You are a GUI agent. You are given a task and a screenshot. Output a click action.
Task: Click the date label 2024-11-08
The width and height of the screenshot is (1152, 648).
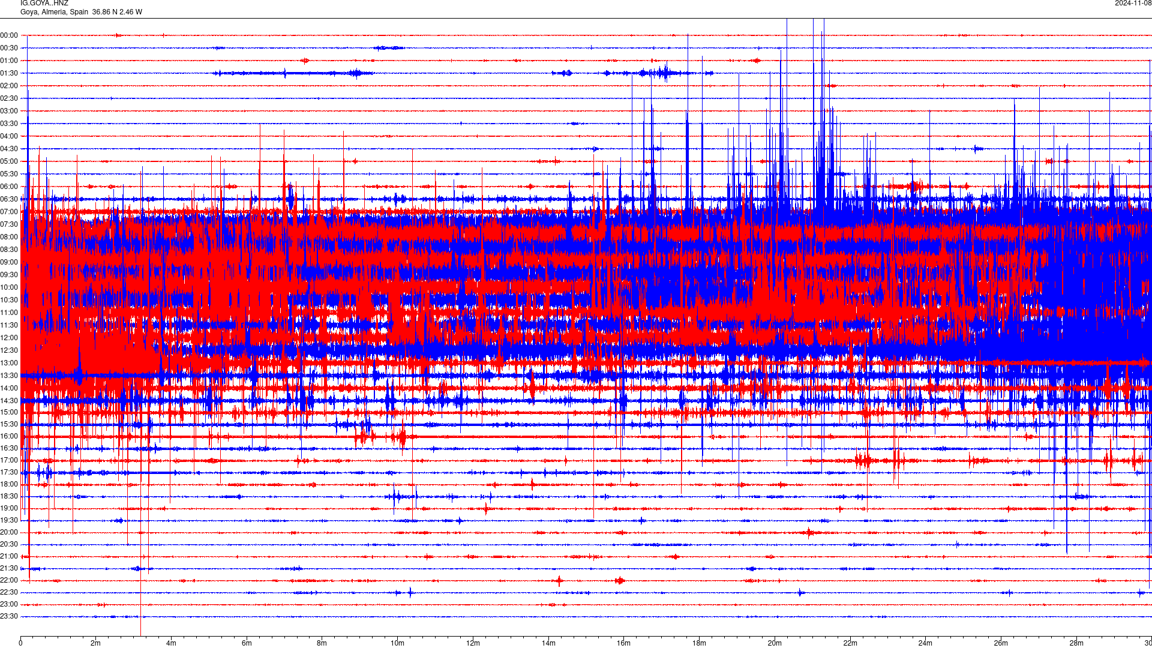(x=1133, y=3)
